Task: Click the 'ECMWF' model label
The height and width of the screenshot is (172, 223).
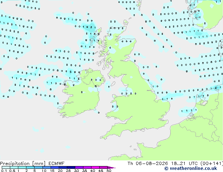Action: click(x=57, y=164)
